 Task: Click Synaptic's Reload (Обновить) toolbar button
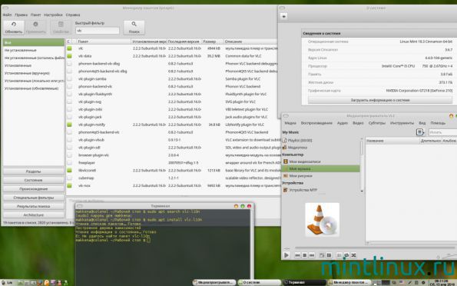click(x=14, y=28)
